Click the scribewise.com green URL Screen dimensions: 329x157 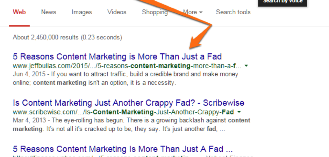(123, 112)
